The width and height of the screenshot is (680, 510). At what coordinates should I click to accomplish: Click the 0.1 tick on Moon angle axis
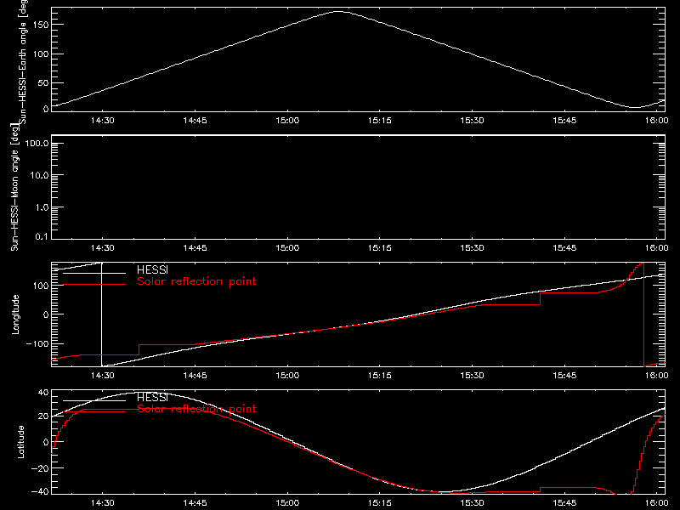42,237
